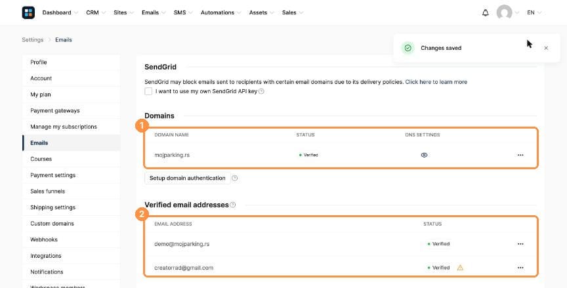Open Manage my subscriptions
The width and height of the screenshot is (567, 288).
72,127
